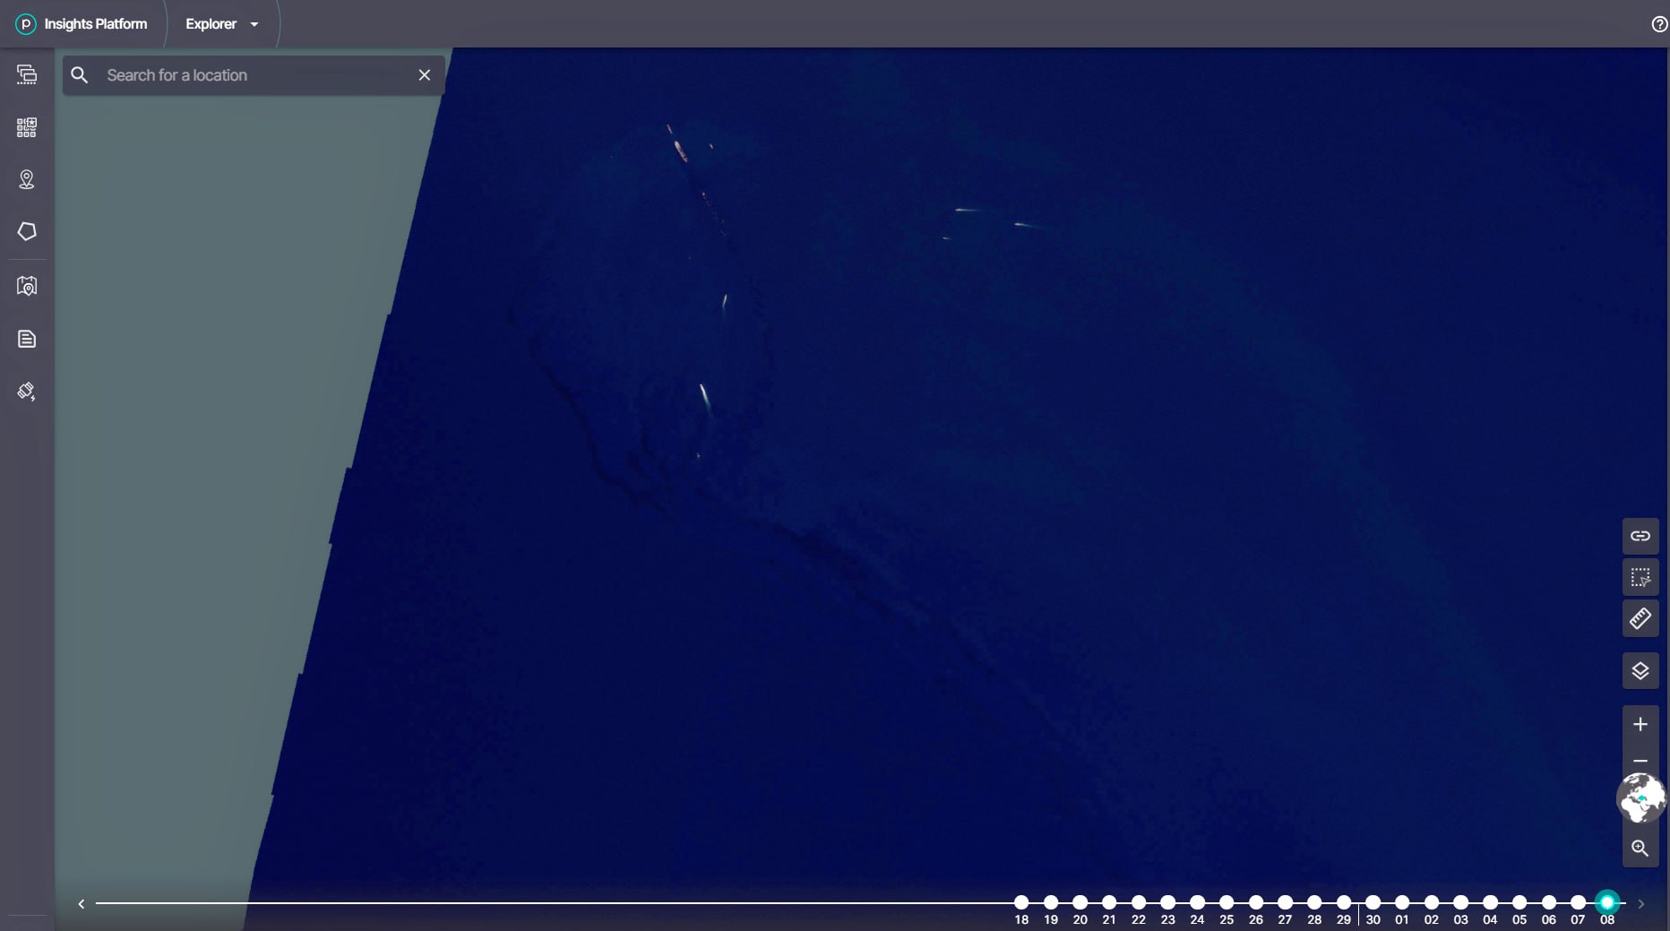Viewport: 1670px width, 931px height.
Task: Open the layers stack sidebar icon
Action: (x=27, y=74)
